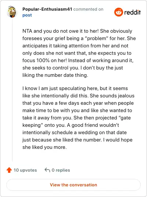This screenshot has height=197, width=147.
Task: Click the text "focus 100% on her!"
Action: pyautogui.click(x=44, y=60)
